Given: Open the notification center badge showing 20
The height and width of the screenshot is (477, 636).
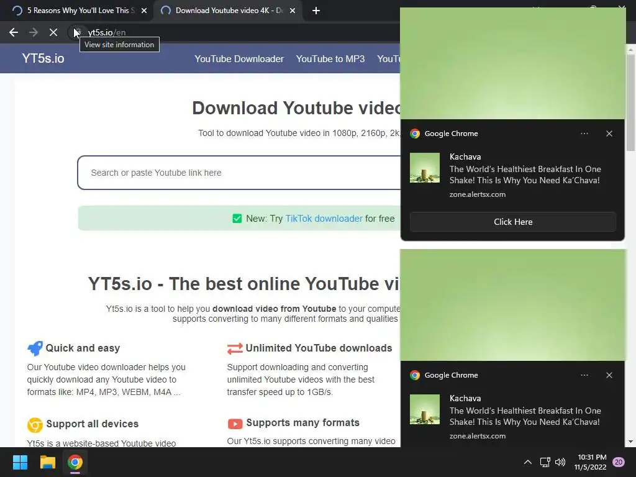Looking at the screenshot, I should click(x=619, y=462).
